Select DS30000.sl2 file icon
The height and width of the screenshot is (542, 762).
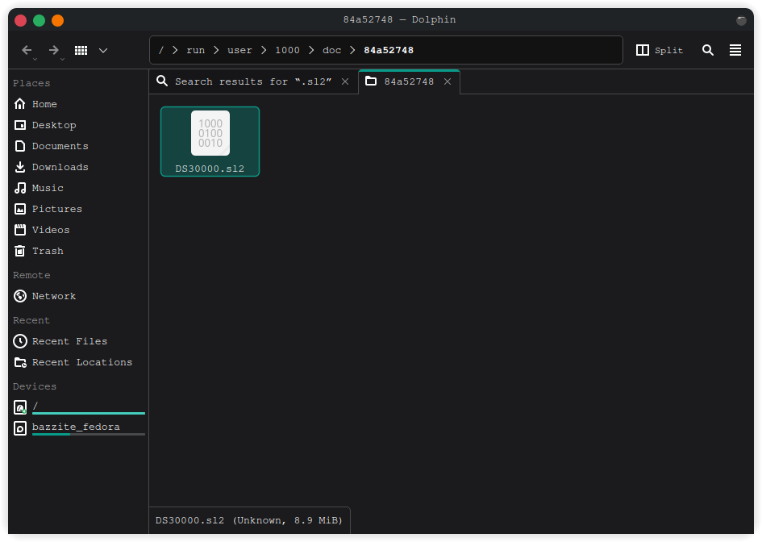(x=210, y=133)
